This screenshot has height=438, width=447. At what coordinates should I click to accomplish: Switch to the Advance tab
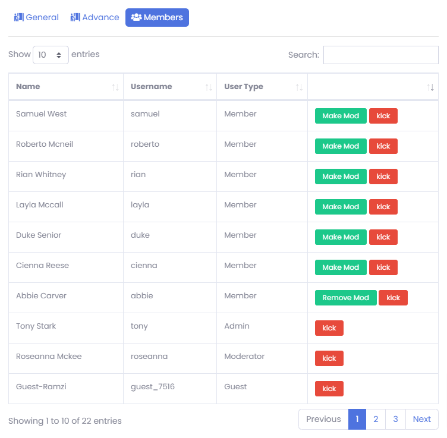(95, 17)
